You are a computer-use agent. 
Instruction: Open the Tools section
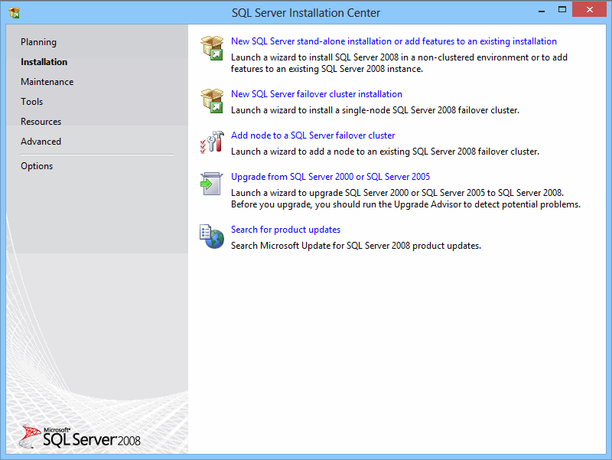pos(31,102)
